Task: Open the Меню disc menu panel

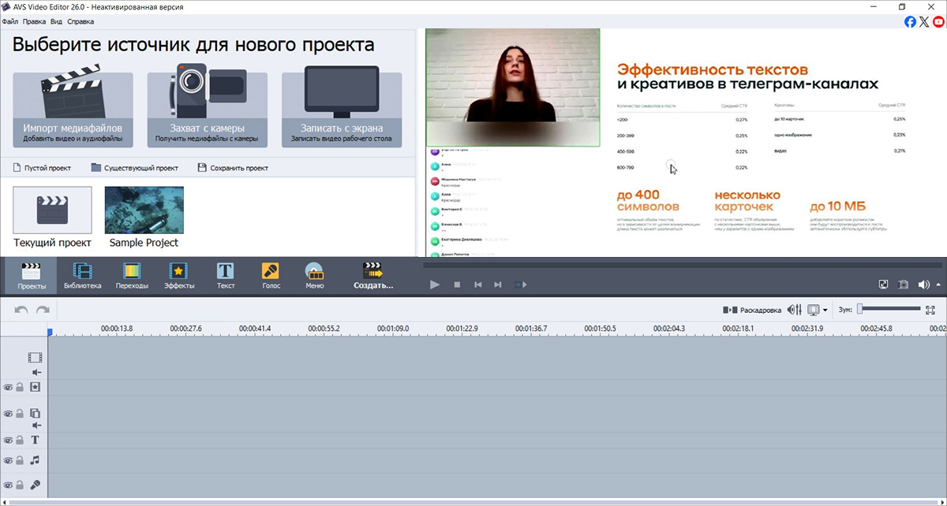Action: click(x=315, y=275)
